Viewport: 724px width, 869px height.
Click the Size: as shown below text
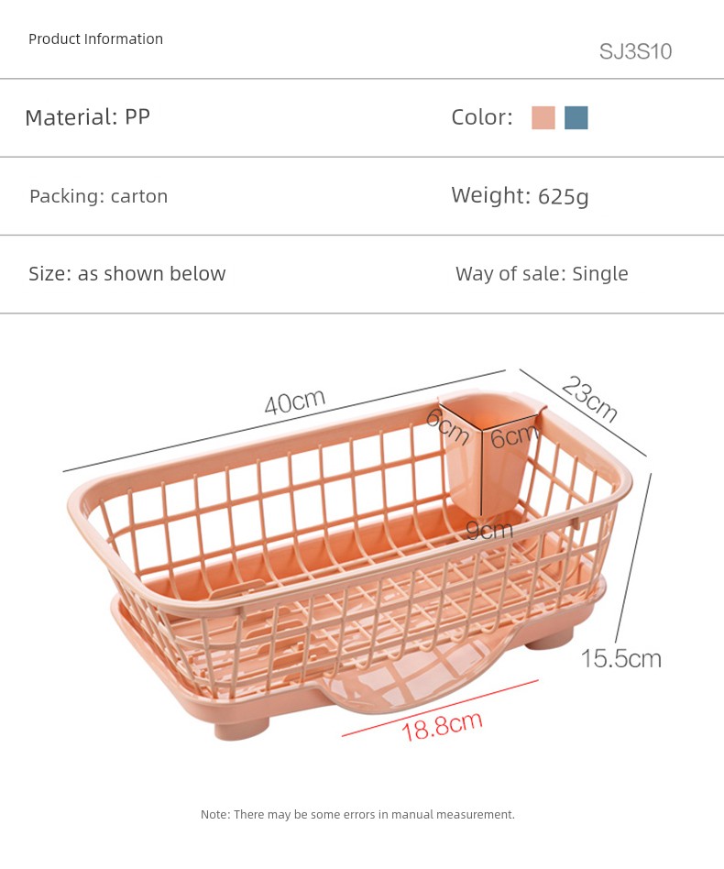click(126, 274)
